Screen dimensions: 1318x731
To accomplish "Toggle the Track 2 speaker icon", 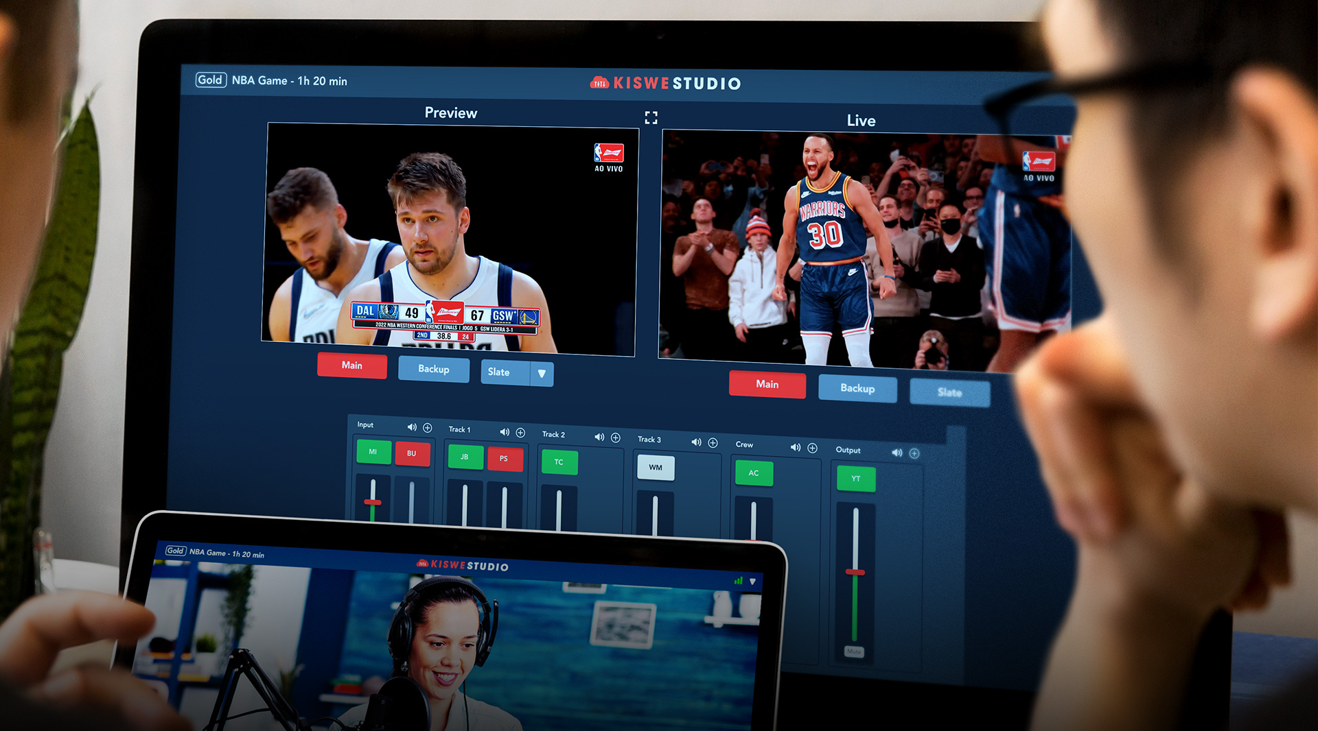I will click(x=599, y=437).
